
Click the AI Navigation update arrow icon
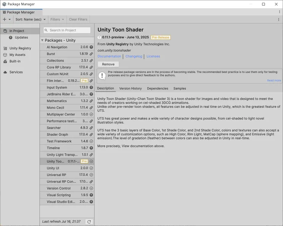(x=91, y=47)
